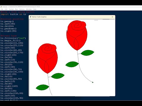Open the File menu in IDLE
The height and width of the screenshot is (106, 142).
2,9
